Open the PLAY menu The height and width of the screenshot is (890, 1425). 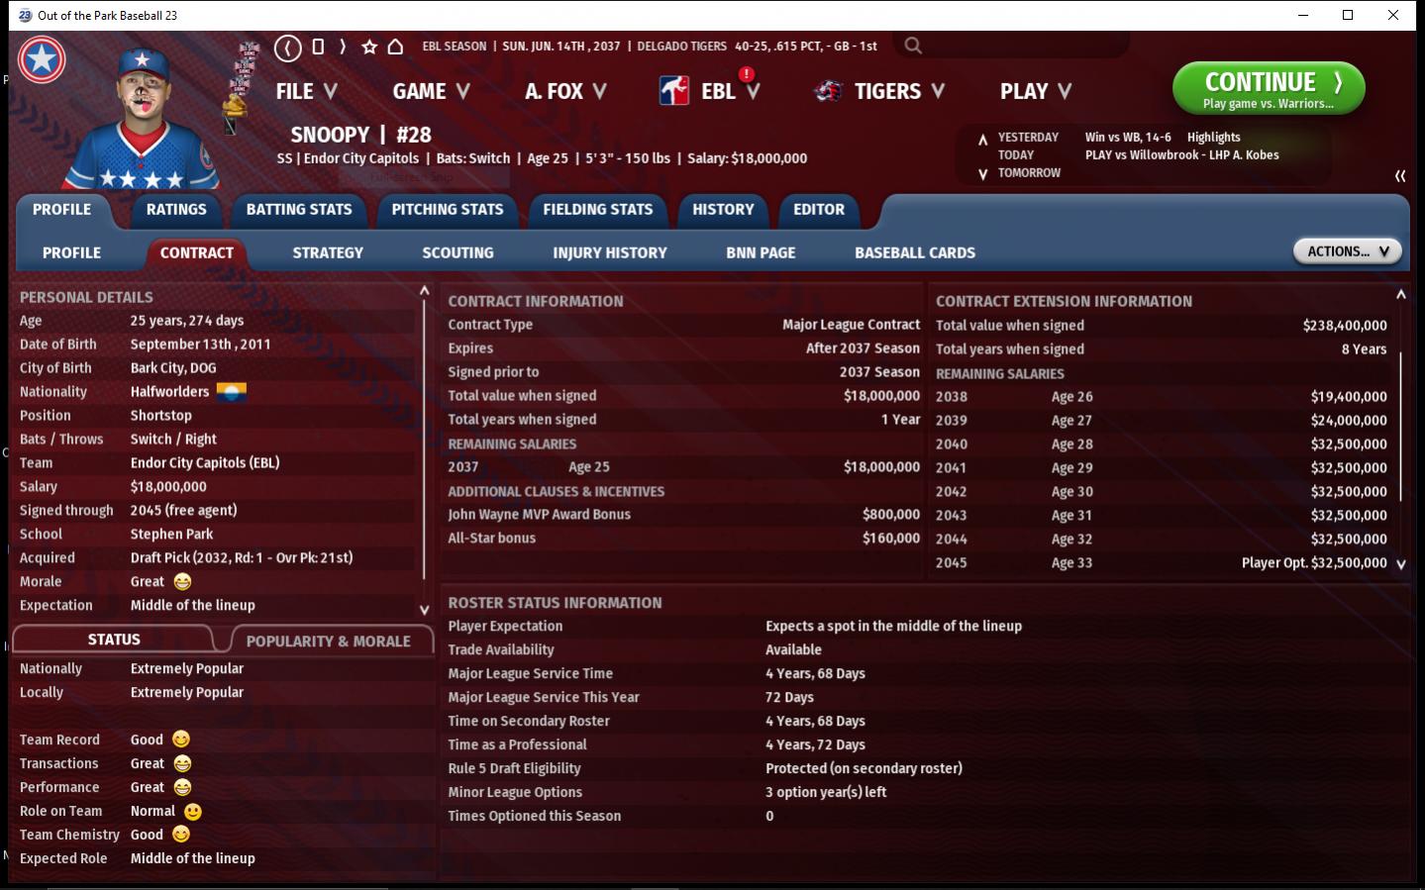1036,91
